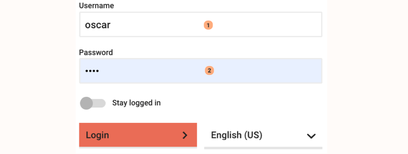Click the gray knob of the toggle
408x154 pixels.
click(x=86, y=103)
